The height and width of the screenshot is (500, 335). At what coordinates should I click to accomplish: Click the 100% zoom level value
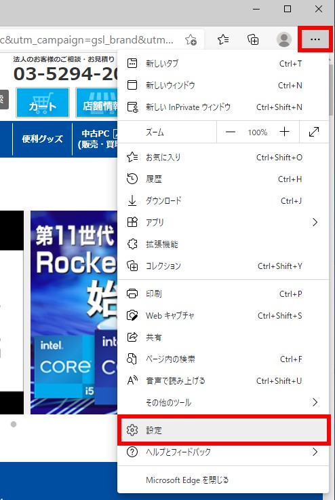[x=257, y=132]
